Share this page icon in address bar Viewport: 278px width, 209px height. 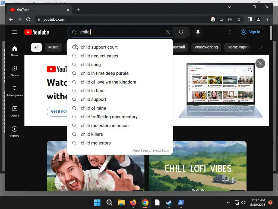pyautogui.click(x=230, y=19)
